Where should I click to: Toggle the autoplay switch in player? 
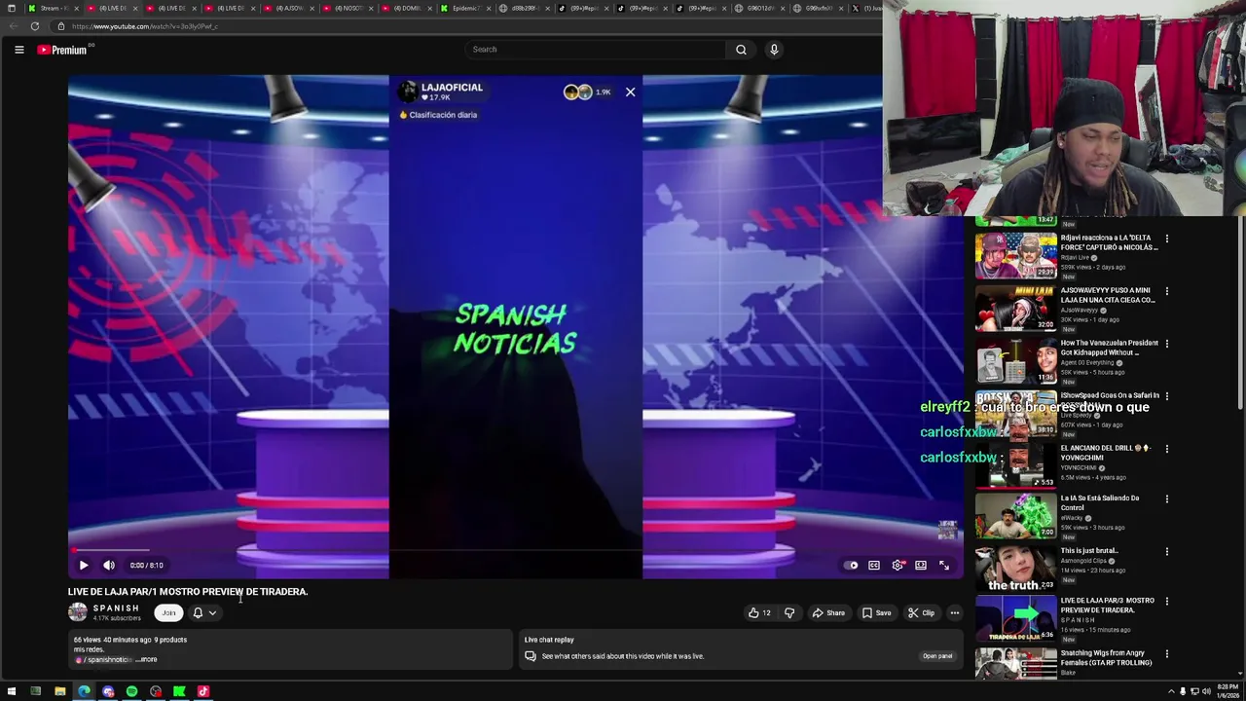click(852, 565)
